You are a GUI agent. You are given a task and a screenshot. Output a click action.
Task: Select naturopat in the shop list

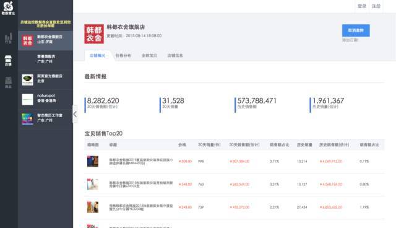[45, 99]
